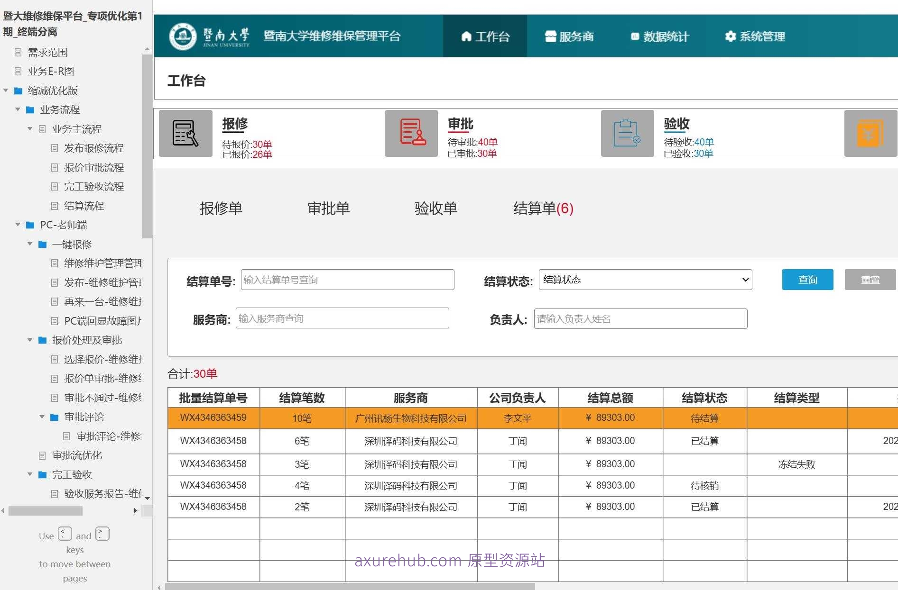This screenshot has width=898, height=590.
Task: Collapse the 报价处理及审批 folder
Action: pyautogui.click(x=30, y=340)
